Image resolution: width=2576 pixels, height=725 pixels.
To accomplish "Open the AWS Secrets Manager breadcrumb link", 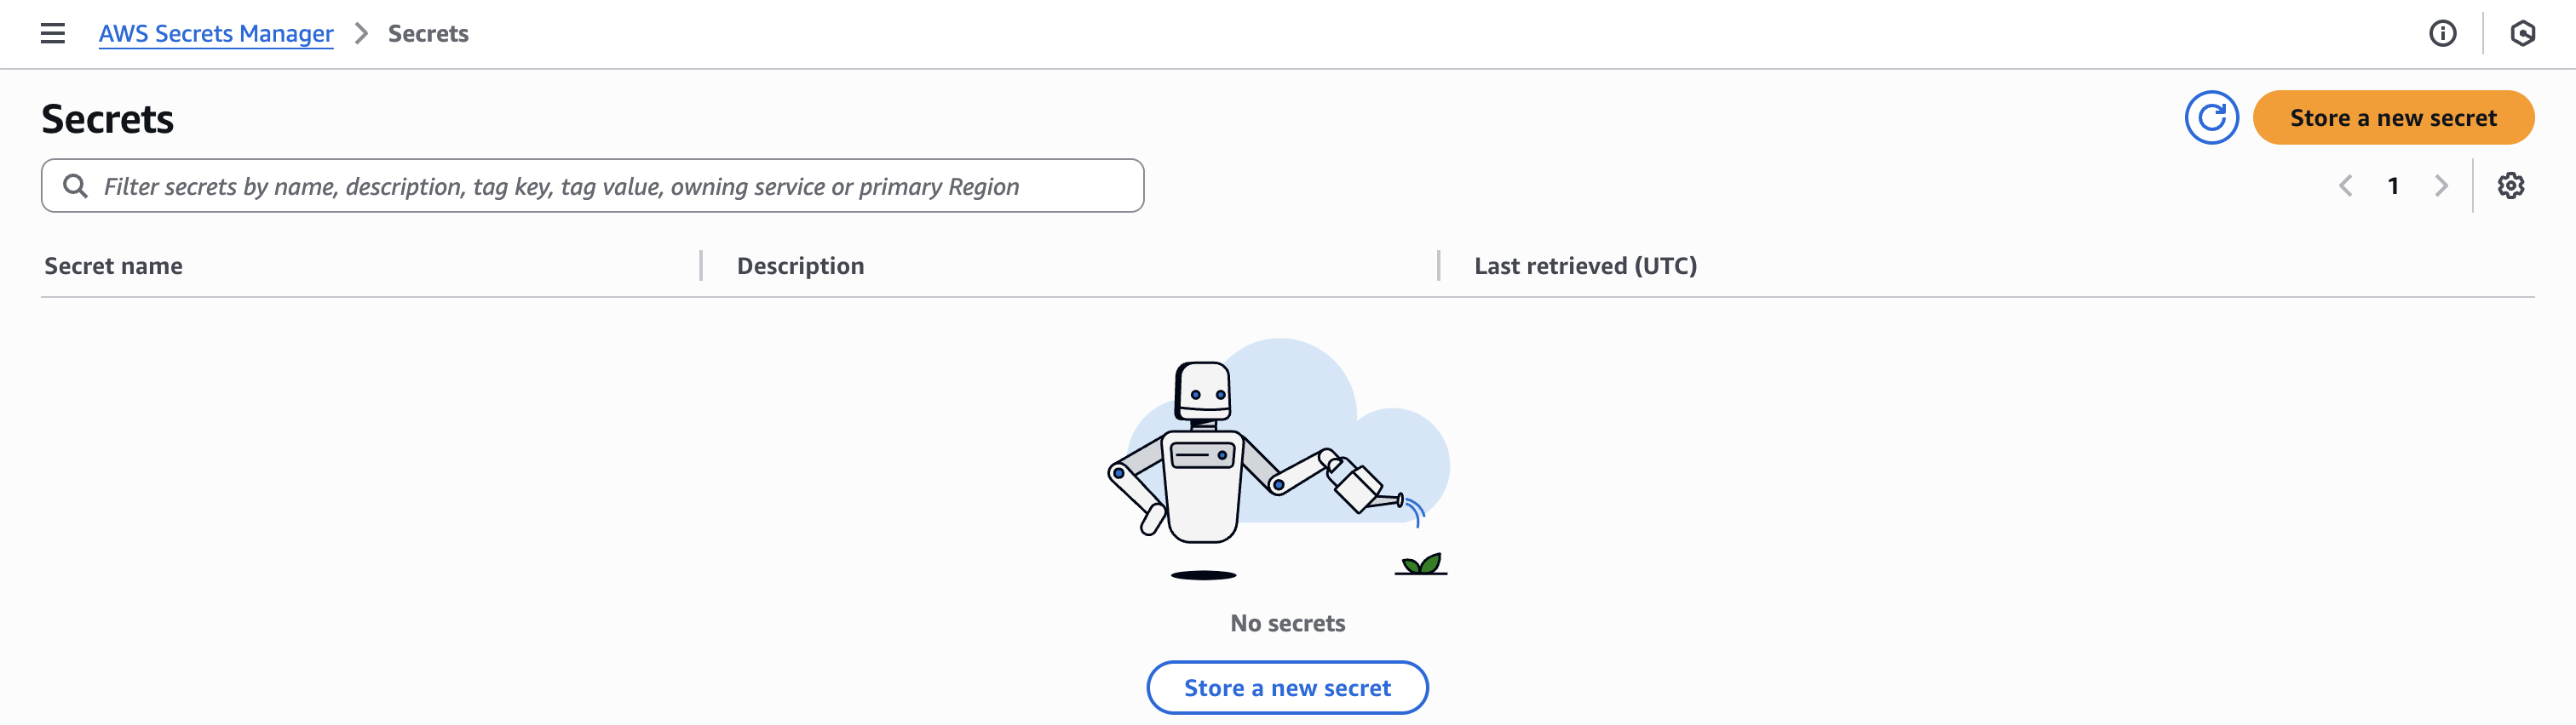I will tap(216, 34).
